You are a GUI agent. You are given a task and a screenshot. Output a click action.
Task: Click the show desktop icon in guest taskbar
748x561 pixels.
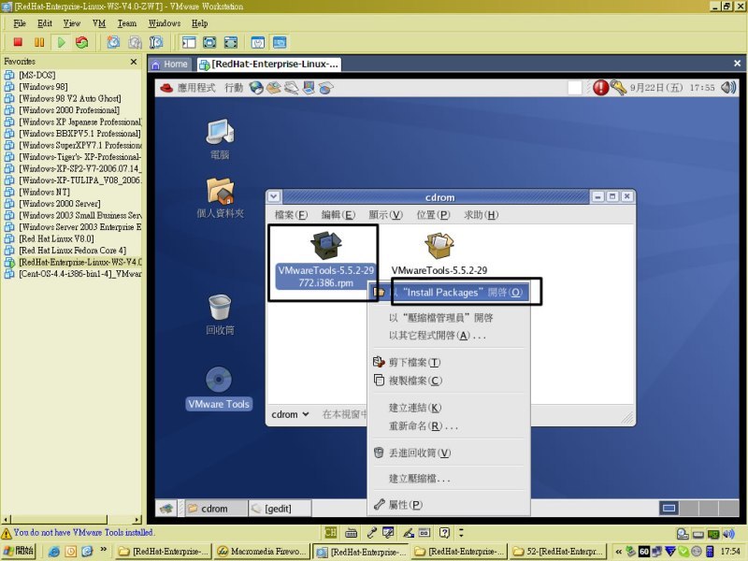tap(166, 509)
